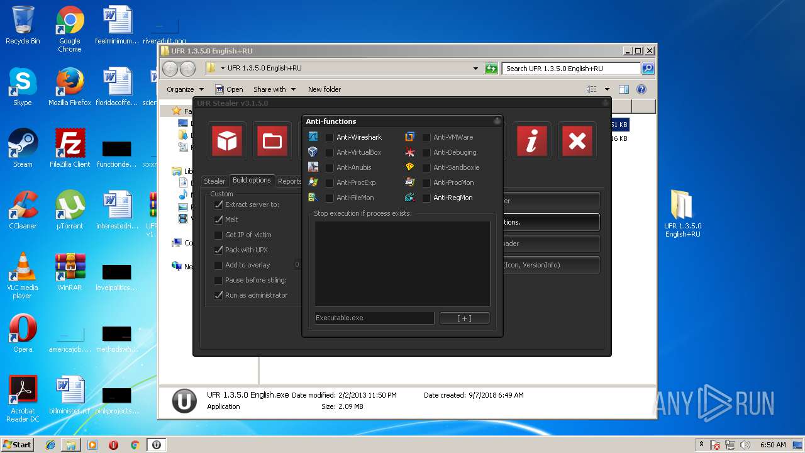Viewport: 805px width, 453px height.
Task: Uncheck Pack with UPX option
Action: tap(218, 250)
